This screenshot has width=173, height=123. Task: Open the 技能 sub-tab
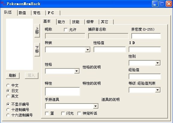click(x=77, y=22)
